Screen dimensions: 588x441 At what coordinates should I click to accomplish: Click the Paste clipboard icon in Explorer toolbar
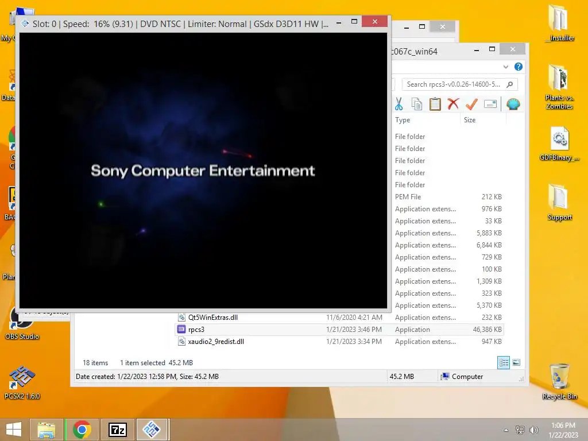435,104
